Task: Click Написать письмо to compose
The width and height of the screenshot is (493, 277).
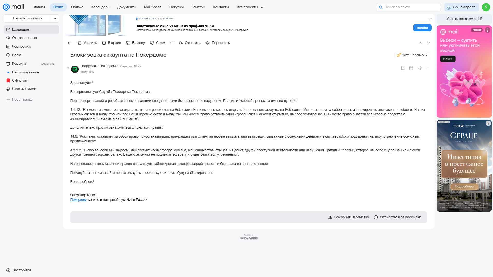Action: click(27, 18)
